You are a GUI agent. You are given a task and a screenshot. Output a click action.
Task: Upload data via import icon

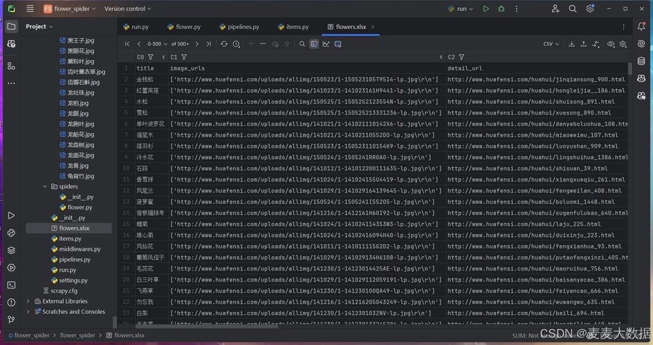(583, 44)
